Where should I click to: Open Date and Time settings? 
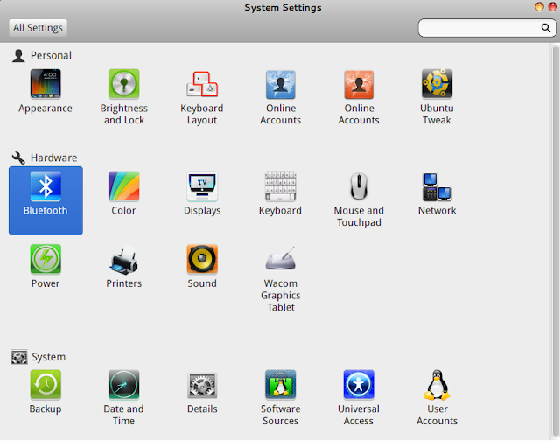[123, 398]
